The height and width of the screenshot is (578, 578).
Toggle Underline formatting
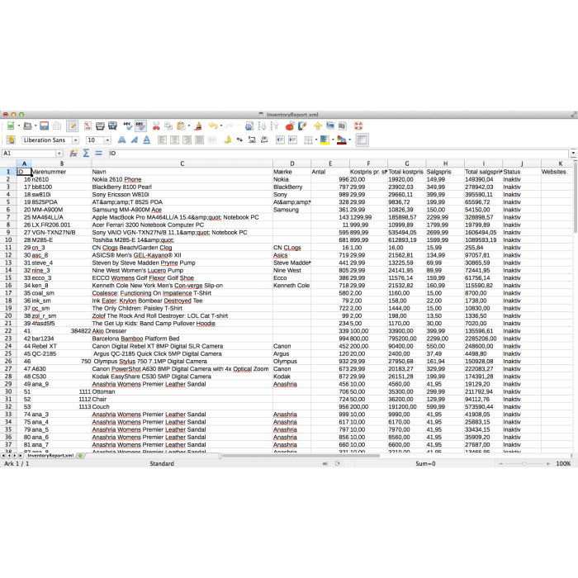(147, 140)
